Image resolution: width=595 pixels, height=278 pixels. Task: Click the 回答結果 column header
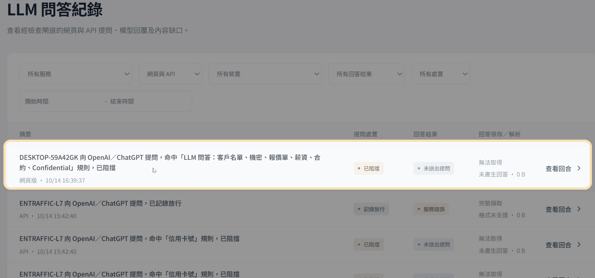click(x=425, y=134)
